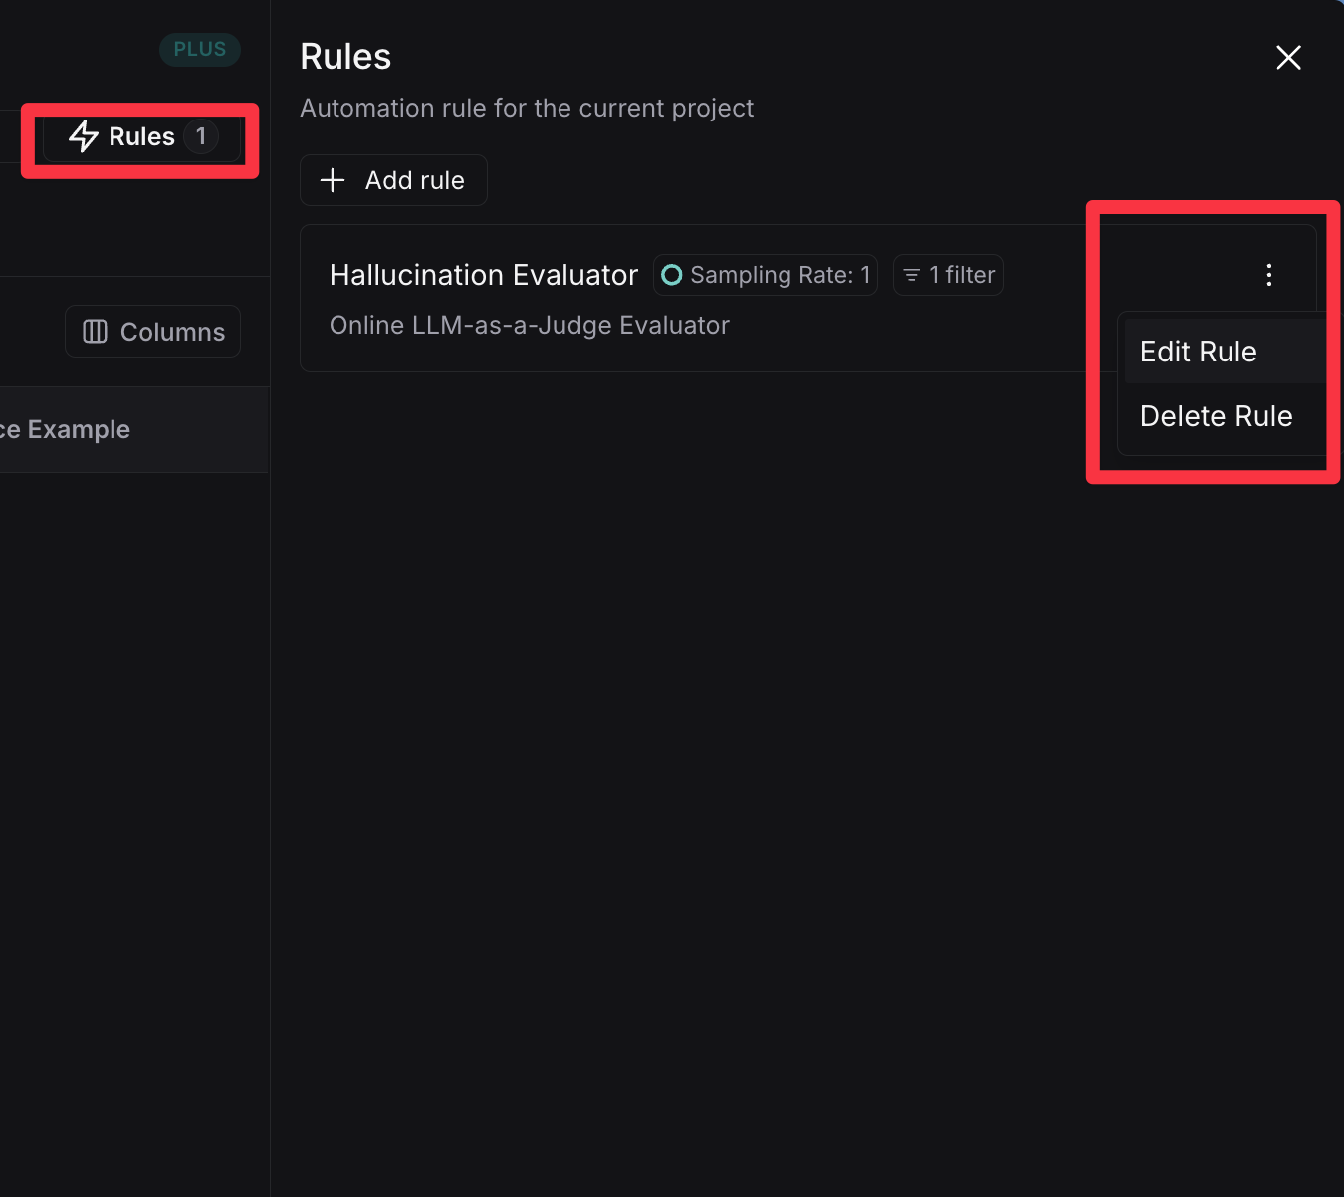Click the Rules count badge showing 1
The width and height of the screenshot is (1344, 1197).
[201, 136]
